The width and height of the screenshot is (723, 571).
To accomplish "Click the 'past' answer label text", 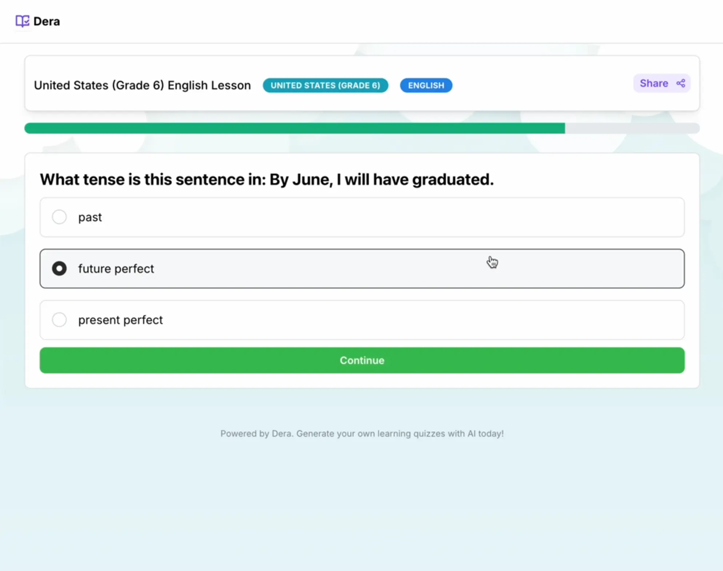I will pos(90,217).
